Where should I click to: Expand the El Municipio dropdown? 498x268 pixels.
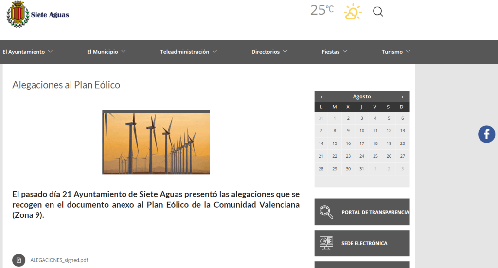106,52
